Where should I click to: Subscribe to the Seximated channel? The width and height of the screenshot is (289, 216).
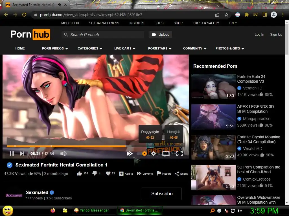pos(161,193)
